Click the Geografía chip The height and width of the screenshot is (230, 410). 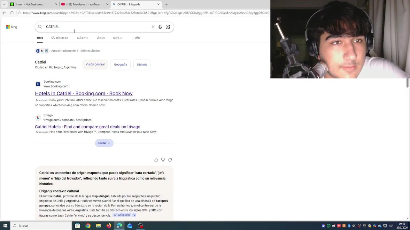[120, 65]
